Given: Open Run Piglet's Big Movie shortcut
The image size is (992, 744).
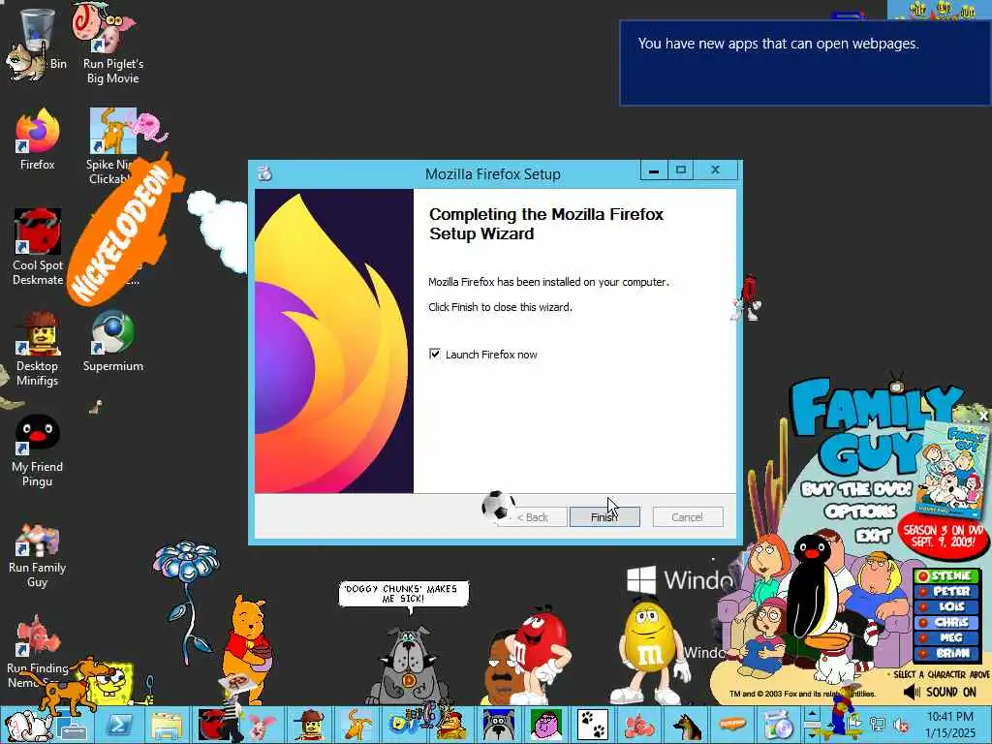Looking at the screenshot, I should (112, 45).
